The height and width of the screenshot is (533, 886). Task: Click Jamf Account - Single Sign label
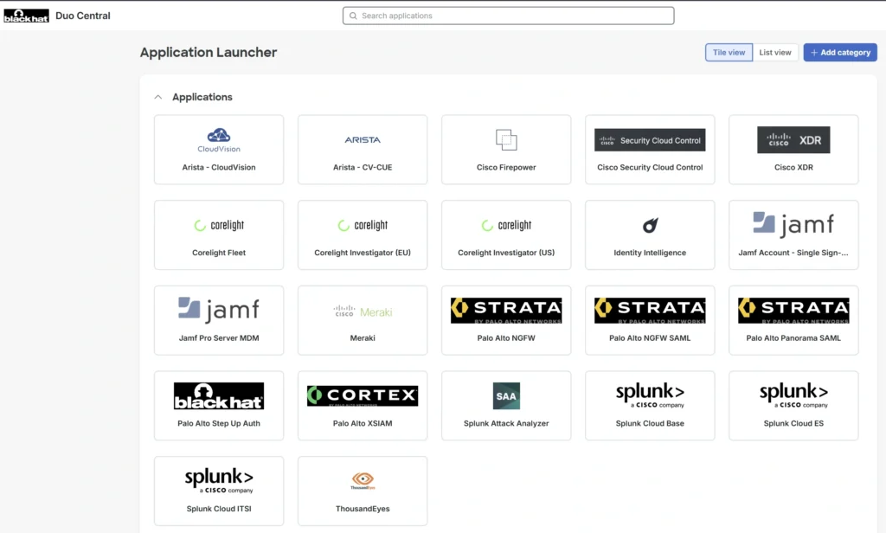(x=793, y=253)
